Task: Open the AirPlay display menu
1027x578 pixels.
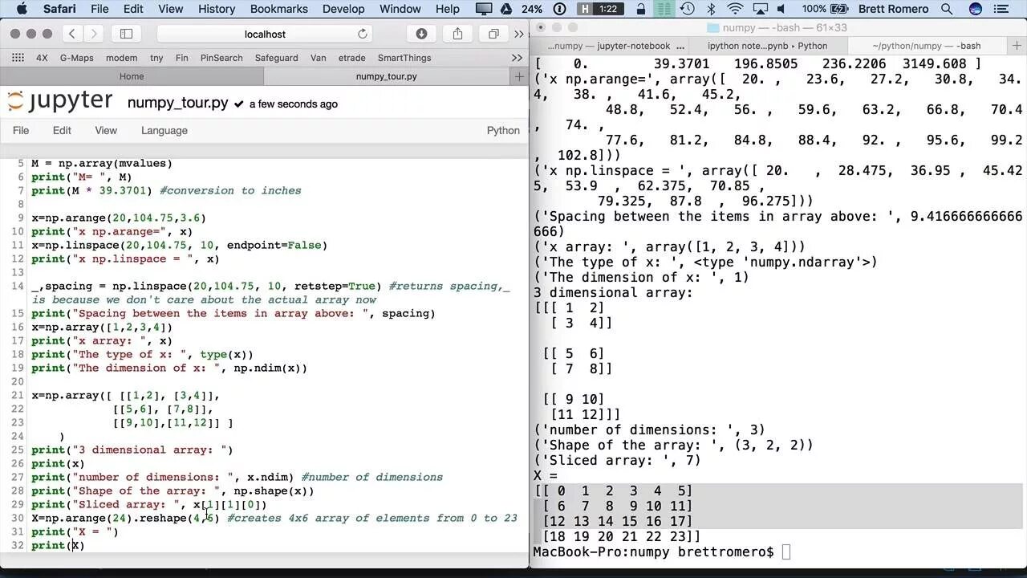Action: click(759, 9)
